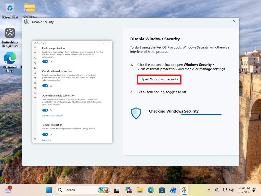Close the Disable Security dialog
The width and height of the screenshot is (261, 196).
pyautogui.click(x=234, y=21)
